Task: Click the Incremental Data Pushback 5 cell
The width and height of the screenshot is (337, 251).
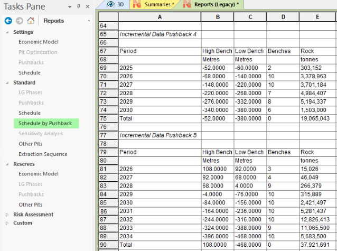Action: tap(158, 135)
